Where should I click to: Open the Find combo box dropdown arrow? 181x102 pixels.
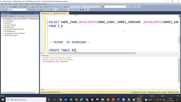pos(126,7)
